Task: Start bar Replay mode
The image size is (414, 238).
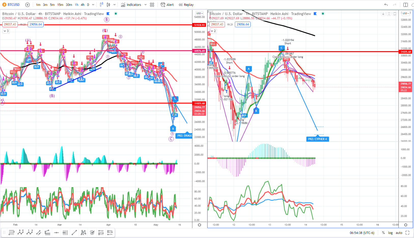Action: click(186, 5)
